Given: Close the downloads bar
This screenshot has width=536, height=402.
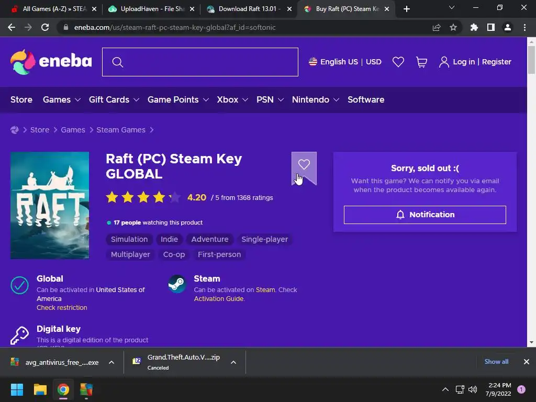Looking at the screenshot, I should click(527, 362).
